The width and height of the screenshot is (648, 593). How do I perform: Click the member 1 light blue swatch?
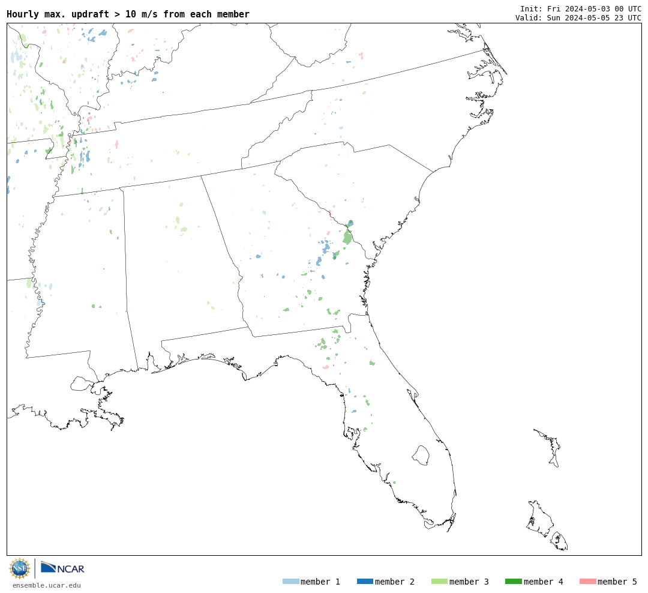click(x=290, y=582)
